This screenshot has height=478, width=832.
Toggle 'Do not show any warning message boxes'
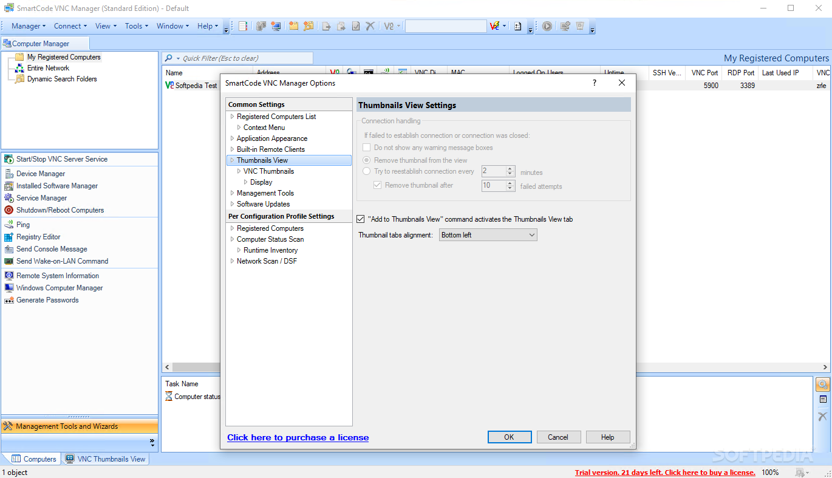[366, 148]
